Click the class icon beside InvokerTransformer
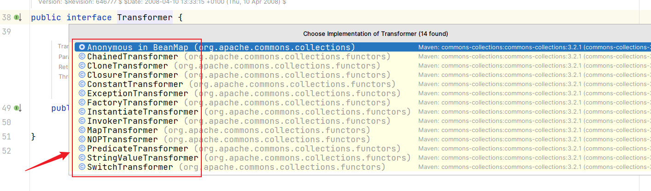651x191 pixels. (82, 121)
